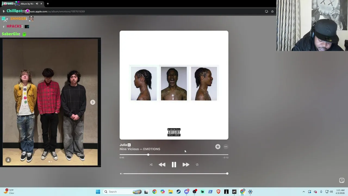Click the microphone tray icon
The width and height of the screenshot is (348, 196).
click(x=321, y=192)
